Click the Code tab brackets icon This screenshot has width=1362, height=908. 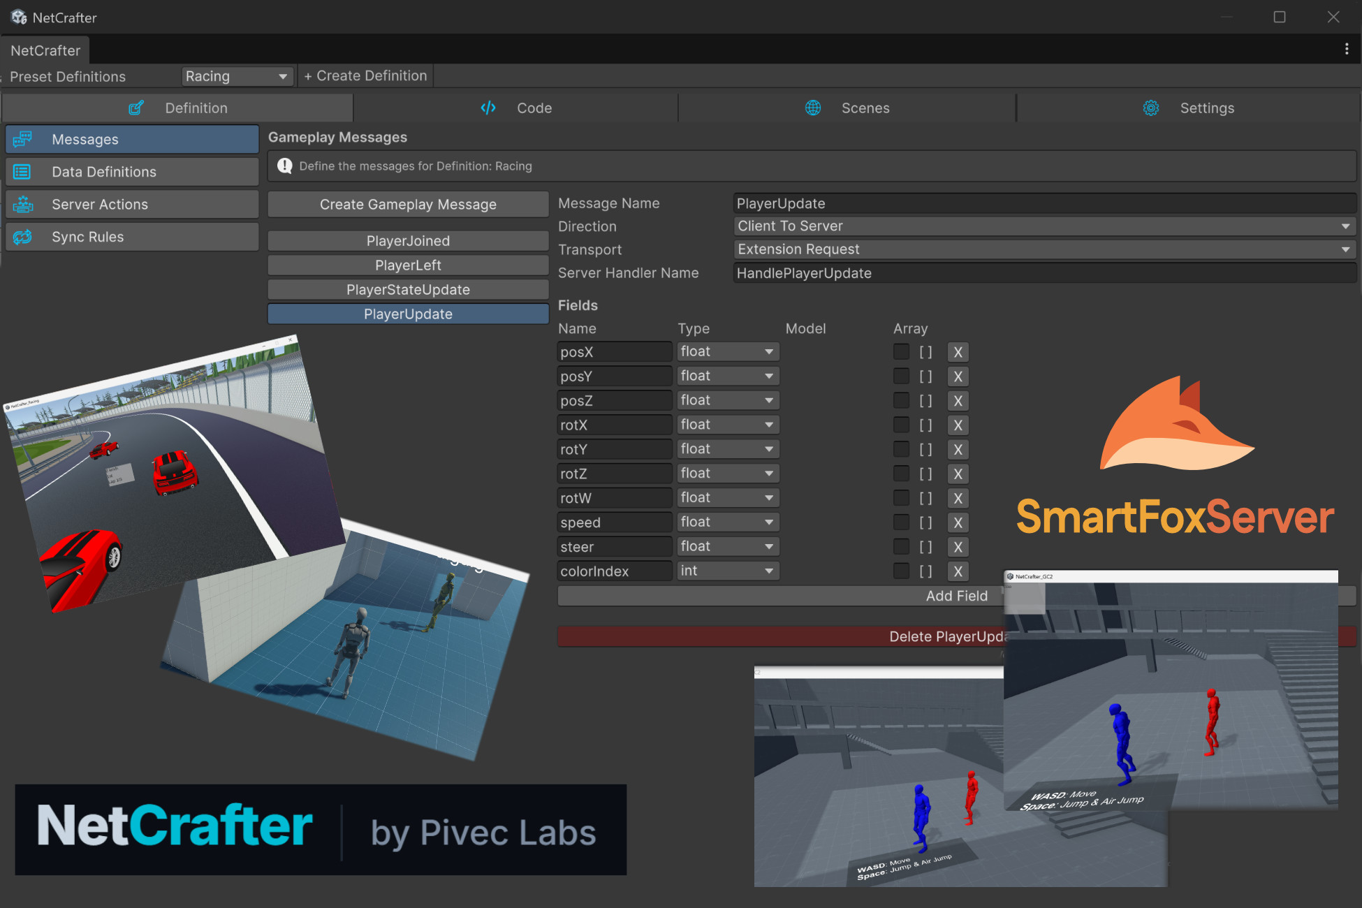point(488,108)
